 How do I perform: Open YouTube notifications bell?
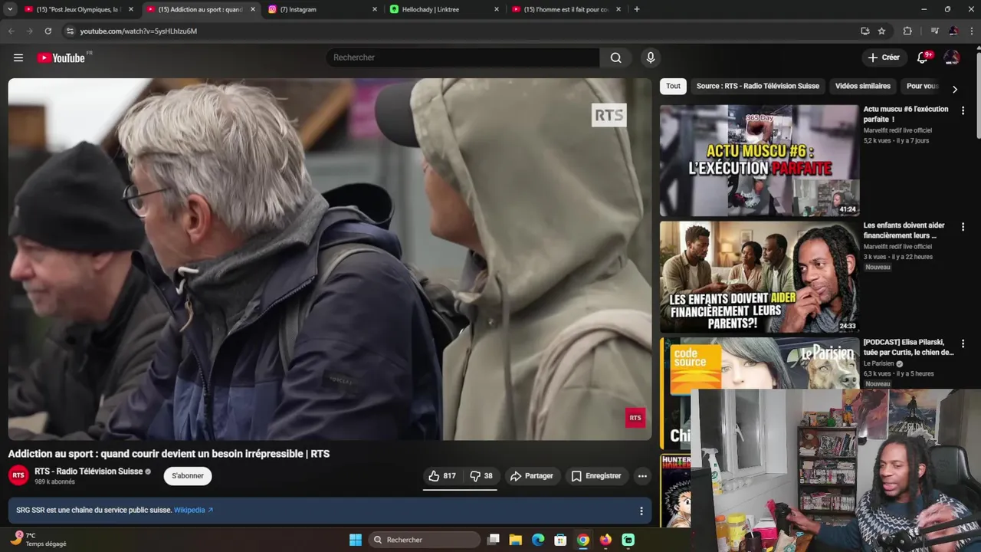[x=922, y=58]
